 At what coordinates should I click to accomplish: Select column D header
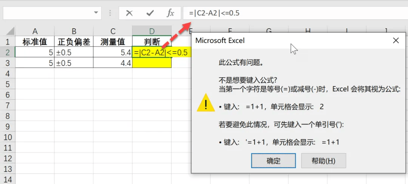(x=152, y=31)
